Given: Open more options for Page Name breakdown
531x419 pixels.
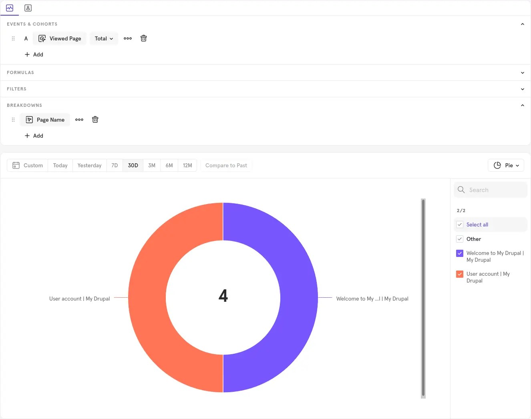Looking at the screenshot, I should [x=79, y=120].
